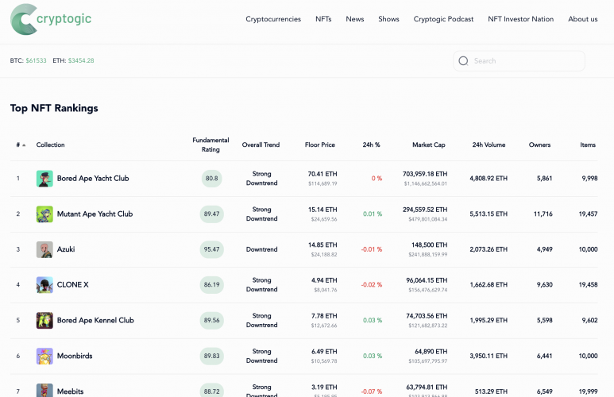Open Bored Ape Kennel Club collection link
Image resolution: width=614 pixels, height=397 pixels.
(x=95, y=320)
